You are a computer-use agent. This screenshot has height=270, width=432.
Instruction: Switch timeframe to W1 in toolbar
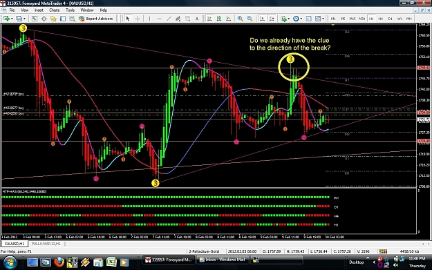(400, 19)
